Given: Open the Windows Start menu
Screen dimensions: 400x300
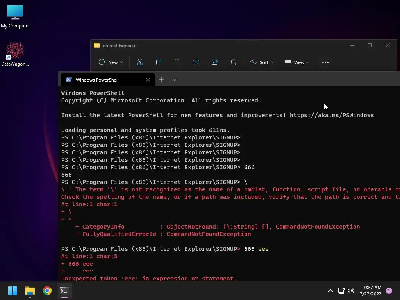Looking at the screenshot, I should 12,291.
